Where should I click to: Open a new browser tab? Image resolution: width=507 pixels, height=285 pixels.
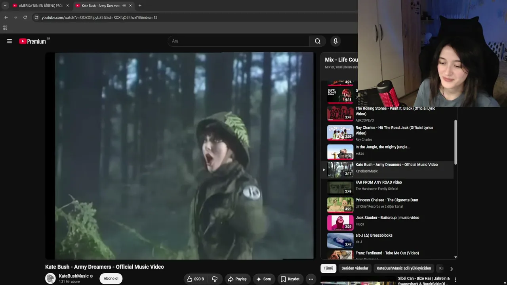[140, 6]
